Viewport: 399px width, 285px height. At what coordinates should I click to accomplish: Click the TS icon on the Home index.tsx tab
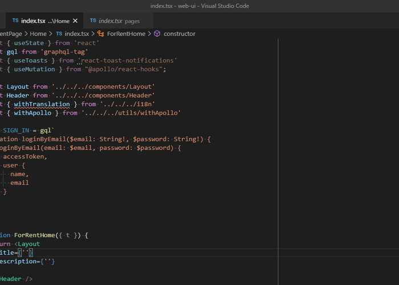click(x=15, y=21)
